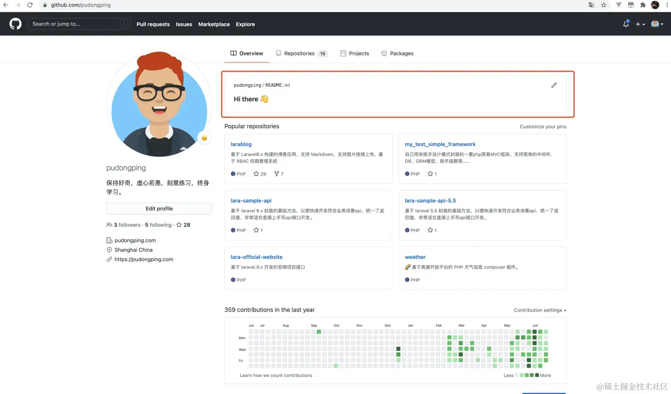Screen dimensions: 671x394
Task: Edit the profile README via the pencil icon
Action: [554, 85]
